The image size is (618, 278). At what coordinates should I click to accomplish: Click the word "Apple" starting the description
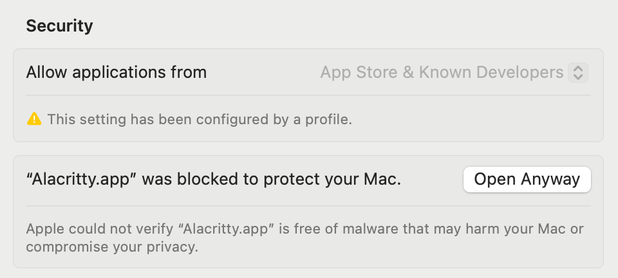[x=43, y=229]
